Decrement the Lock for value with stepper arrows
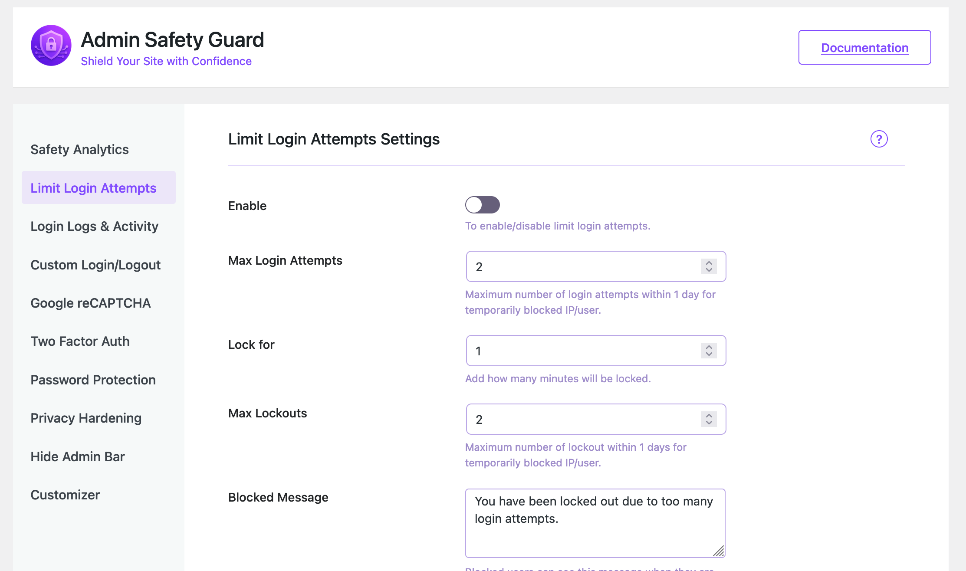 708,354
